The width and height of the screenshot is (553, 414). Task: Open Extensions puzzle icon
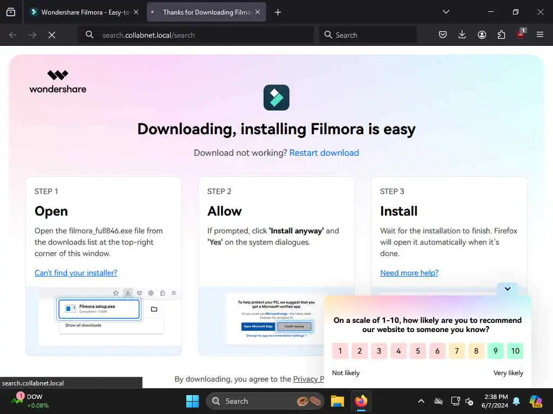(x=501, y=34)
